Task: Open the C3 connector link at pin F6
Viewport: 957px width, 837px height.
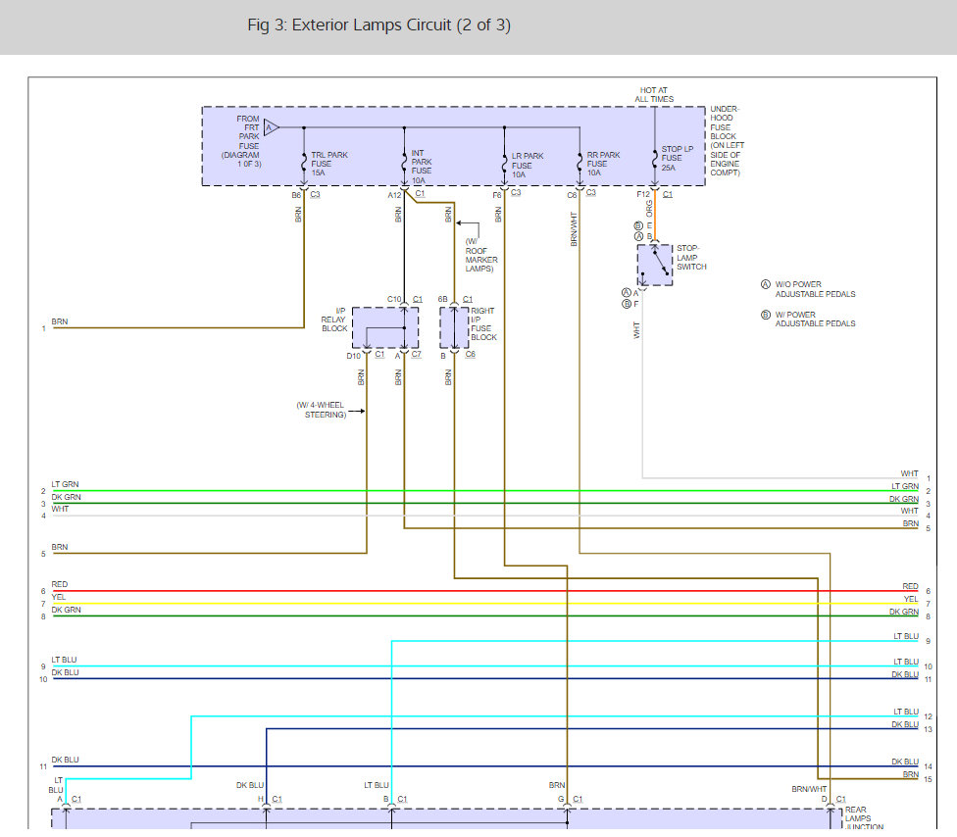Action: 515,194
